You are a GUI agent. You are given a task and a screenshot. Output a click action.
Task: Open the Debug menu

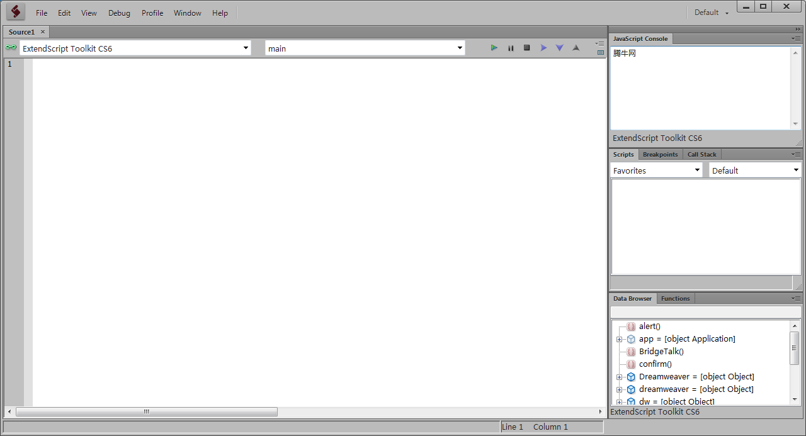point(119,13)
